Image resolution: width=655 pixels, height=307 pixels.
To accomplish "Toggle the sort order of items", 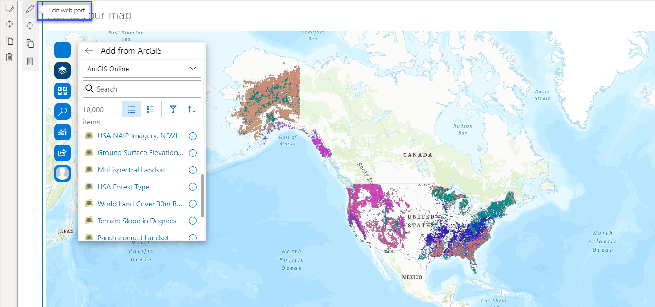I will tap(191, 109).
